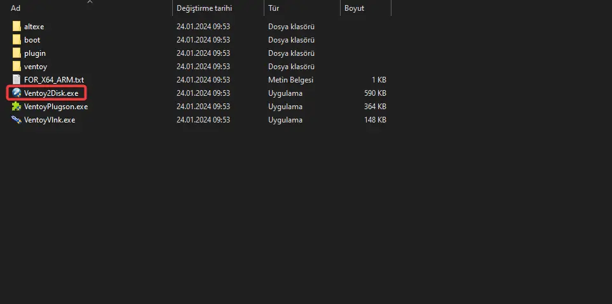Click the sort arrow above Ad column
The height and width of the screenshot is (304, 612).
[90, 1]
